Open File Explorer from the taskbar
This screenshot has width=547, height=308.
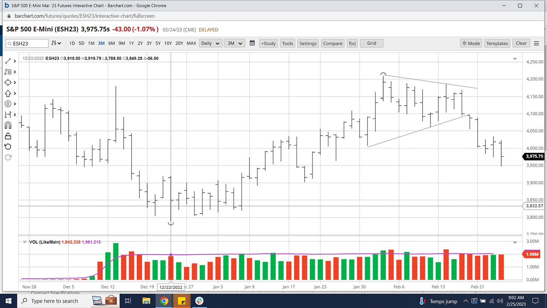click(146, 301)
